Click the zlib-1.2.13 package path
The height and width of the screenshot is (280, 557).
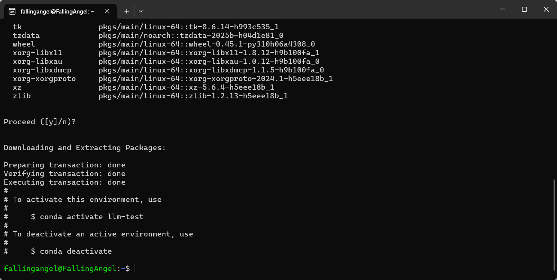pyautogui.click(x=193, y=96)
